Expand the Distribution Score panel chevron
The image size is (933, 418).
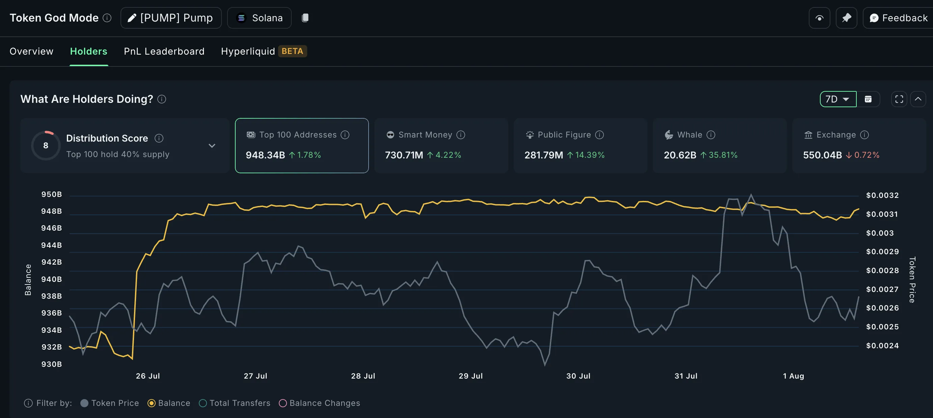click(212, 145)
